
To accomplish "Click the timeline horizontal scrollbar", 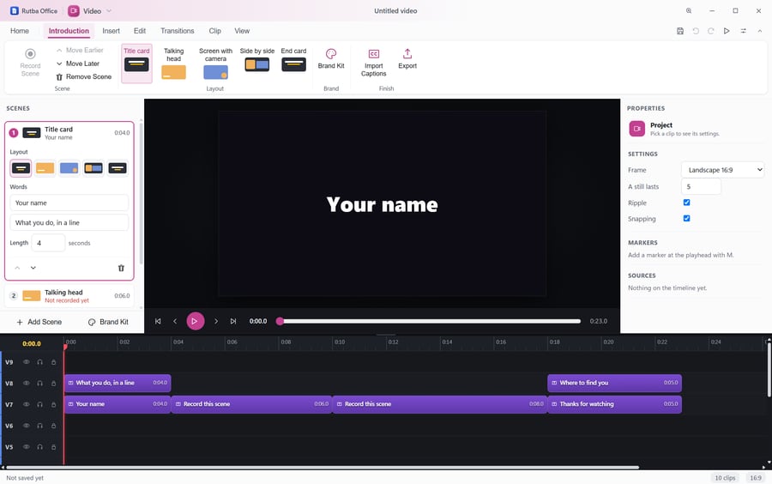I will [323, 467].
